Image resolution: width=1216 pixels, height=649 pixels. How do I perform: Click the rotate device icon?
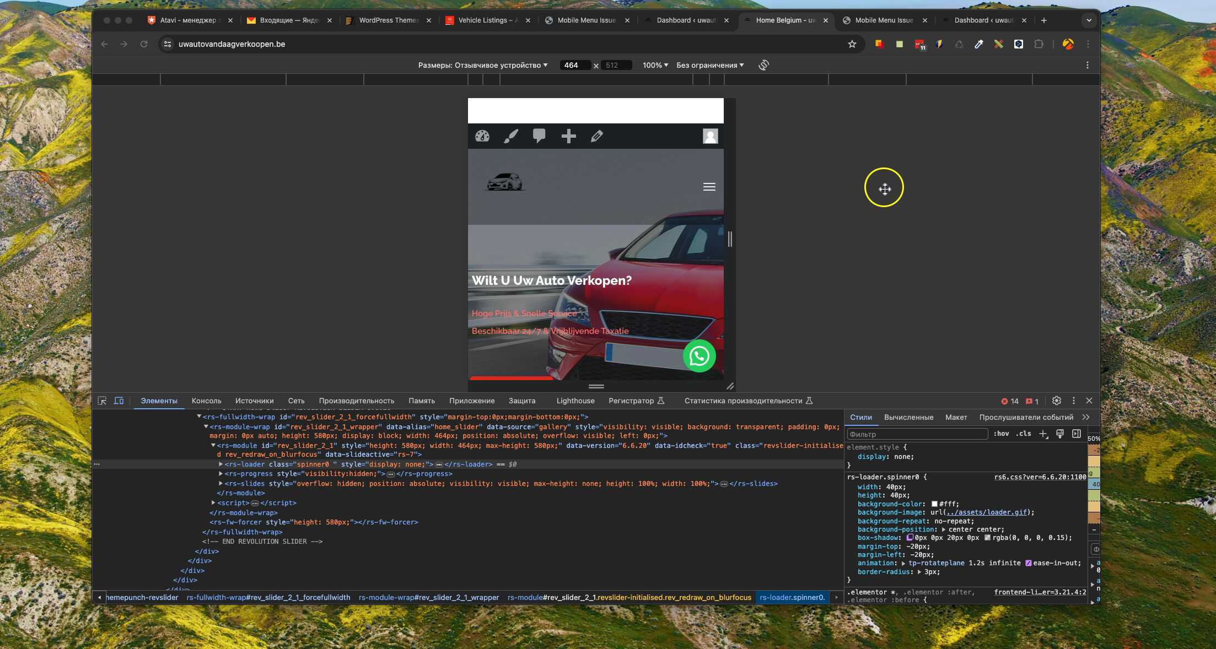(763, 65)
